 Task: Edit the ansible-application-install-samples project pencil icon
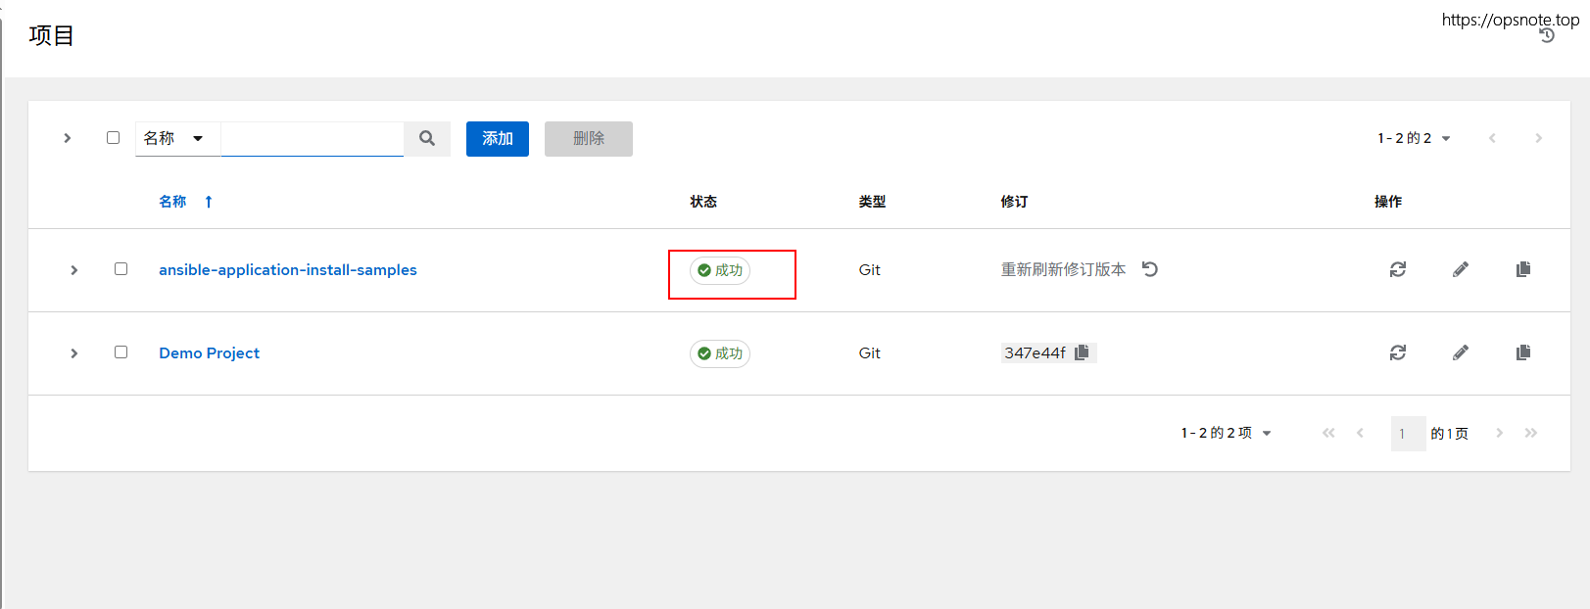click(x=1461, y=269)
